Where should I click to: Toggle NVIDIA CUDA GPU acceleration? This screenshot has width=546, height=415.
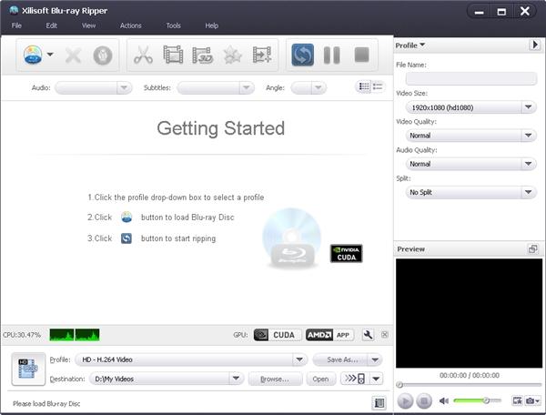click(278, 335)
